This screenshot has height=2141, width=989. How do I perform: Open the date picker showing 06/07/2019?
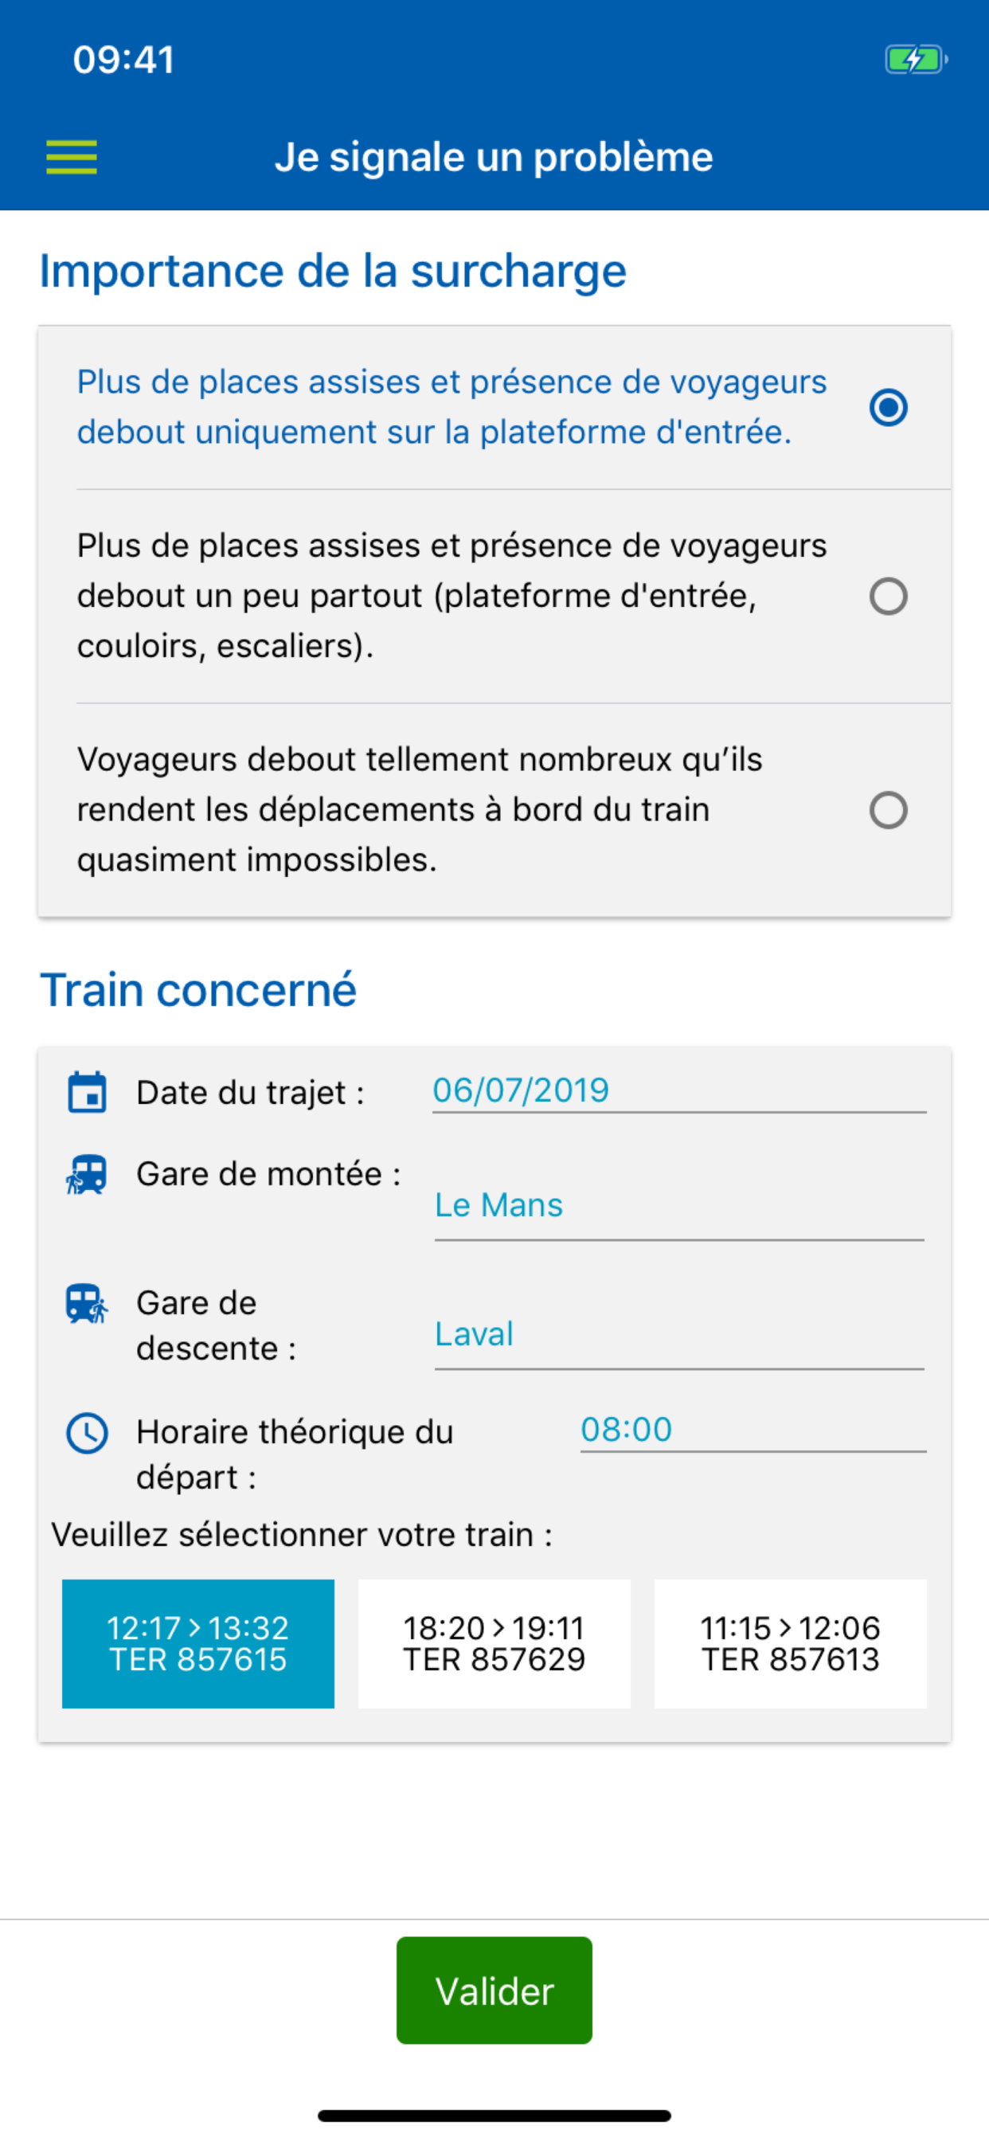tap(678, 1090)
